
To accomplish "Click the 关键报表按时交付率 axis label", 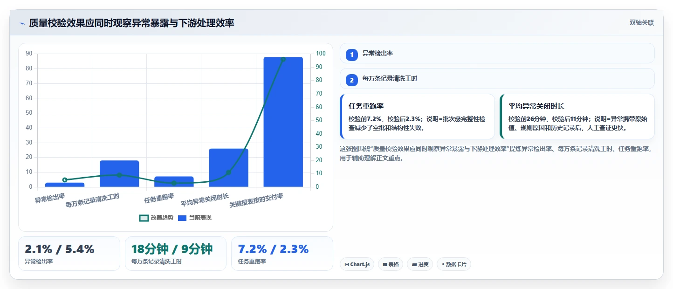I will tap(256, 200).
